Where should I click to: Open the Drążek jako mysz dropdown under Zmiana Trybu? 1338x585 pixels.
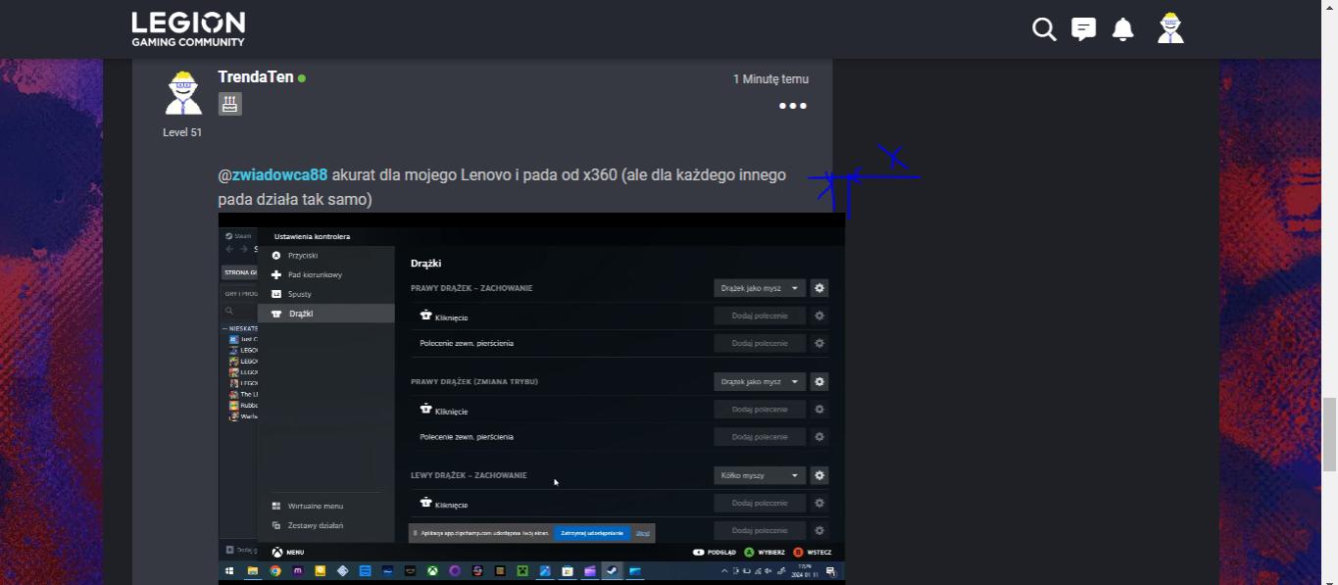coord(758,381)
